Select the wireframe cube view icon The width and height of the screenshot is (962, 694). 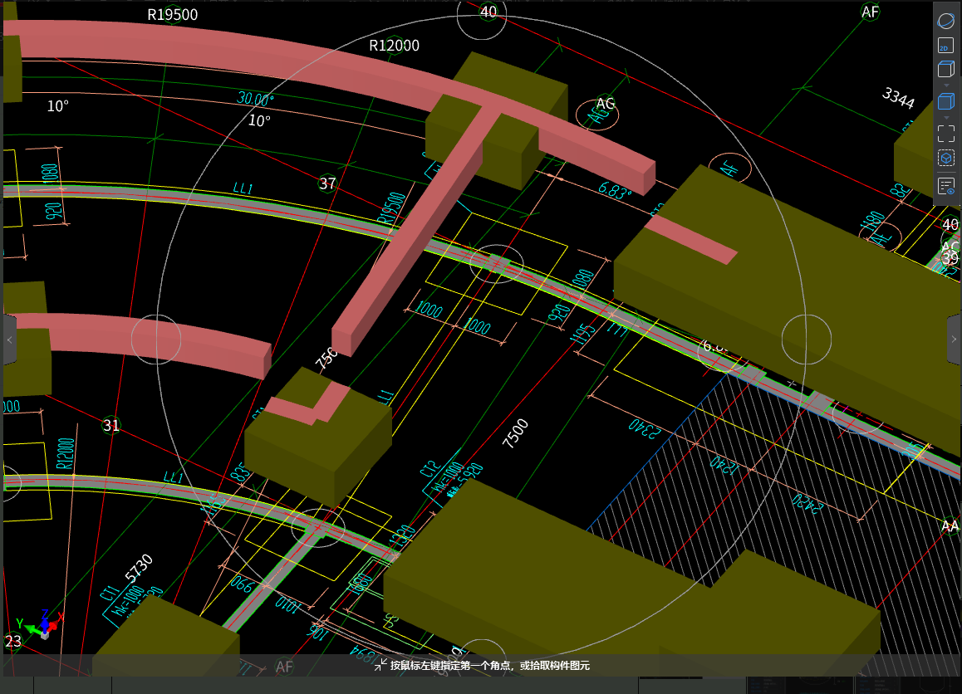click(x=946, y=69)
